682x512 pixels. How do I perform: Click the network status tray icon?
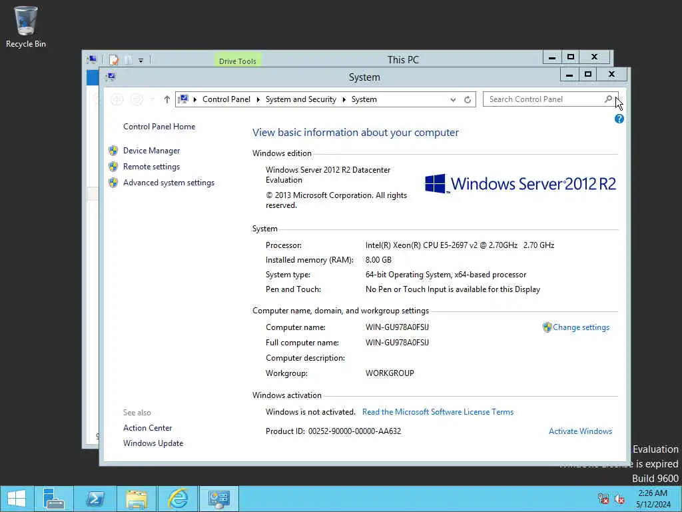tap(603, 499)
